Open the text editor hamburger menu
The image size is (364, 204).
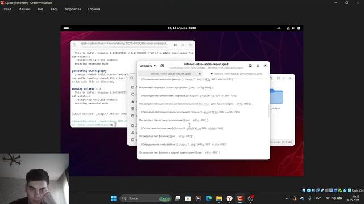258,66
